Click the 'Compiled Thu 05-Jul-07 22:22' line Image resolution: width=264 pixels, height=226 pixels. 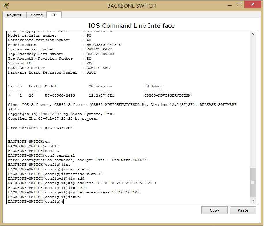click(53, 118)
